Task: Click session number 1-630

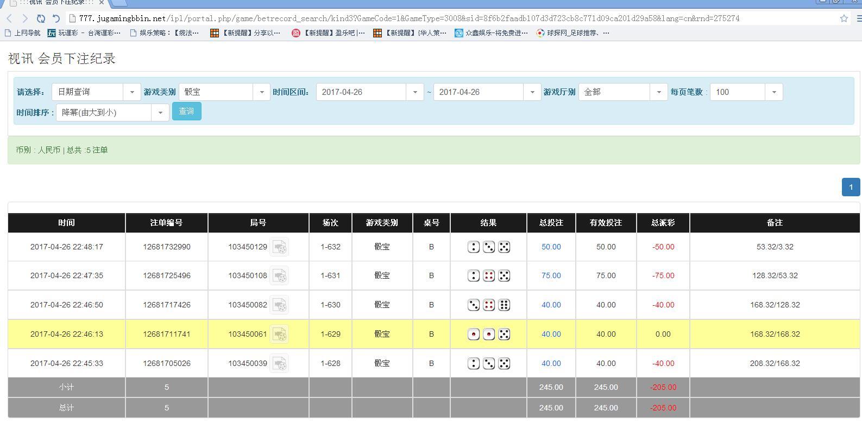Action: (x=330, y=305)
